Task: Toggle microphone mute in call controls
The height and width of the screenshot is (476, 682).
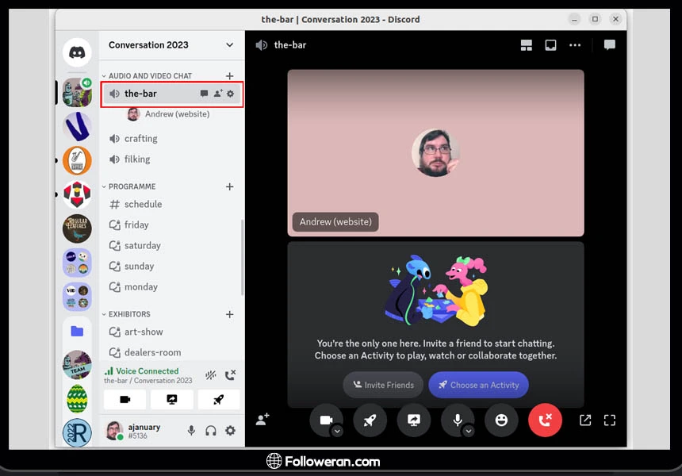Action: tap(457, 420)
